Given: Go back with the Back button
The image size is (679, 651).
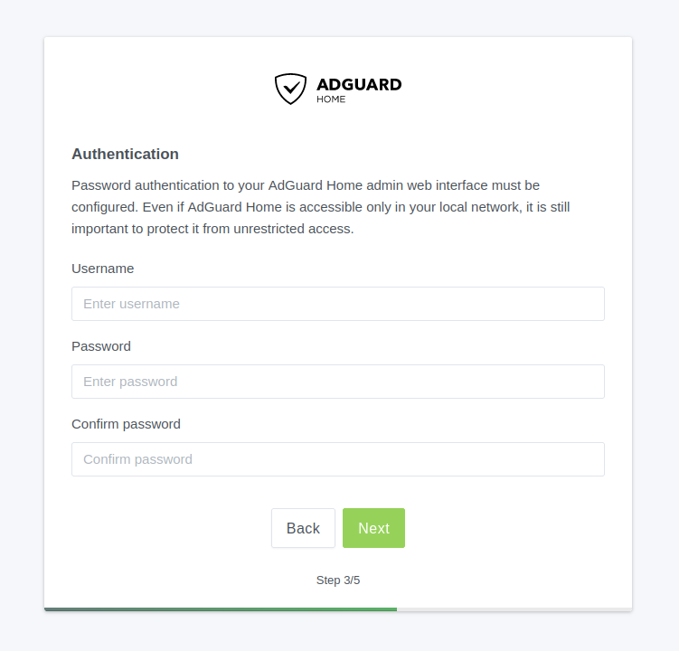Looking at the screenshot, I should [x=303, y=528].
